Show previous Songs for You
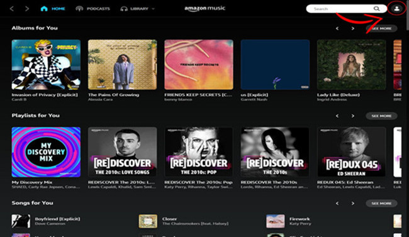 coord(337,203)
